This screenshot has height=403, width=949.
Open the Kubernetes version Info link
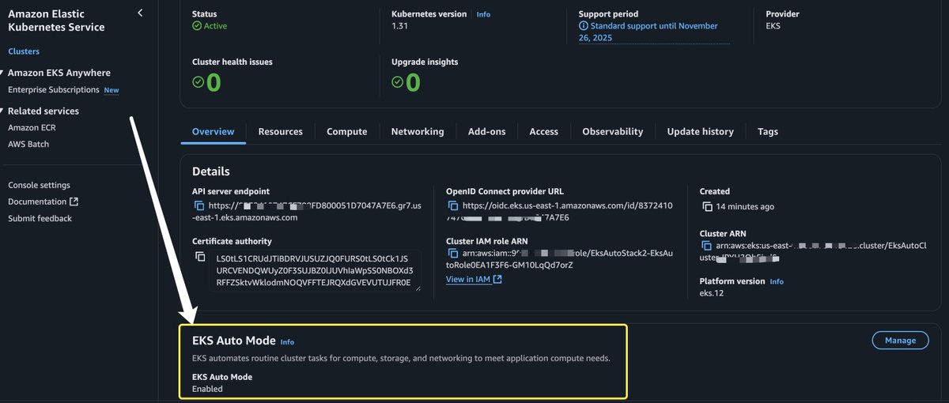[x=483, y=14]
